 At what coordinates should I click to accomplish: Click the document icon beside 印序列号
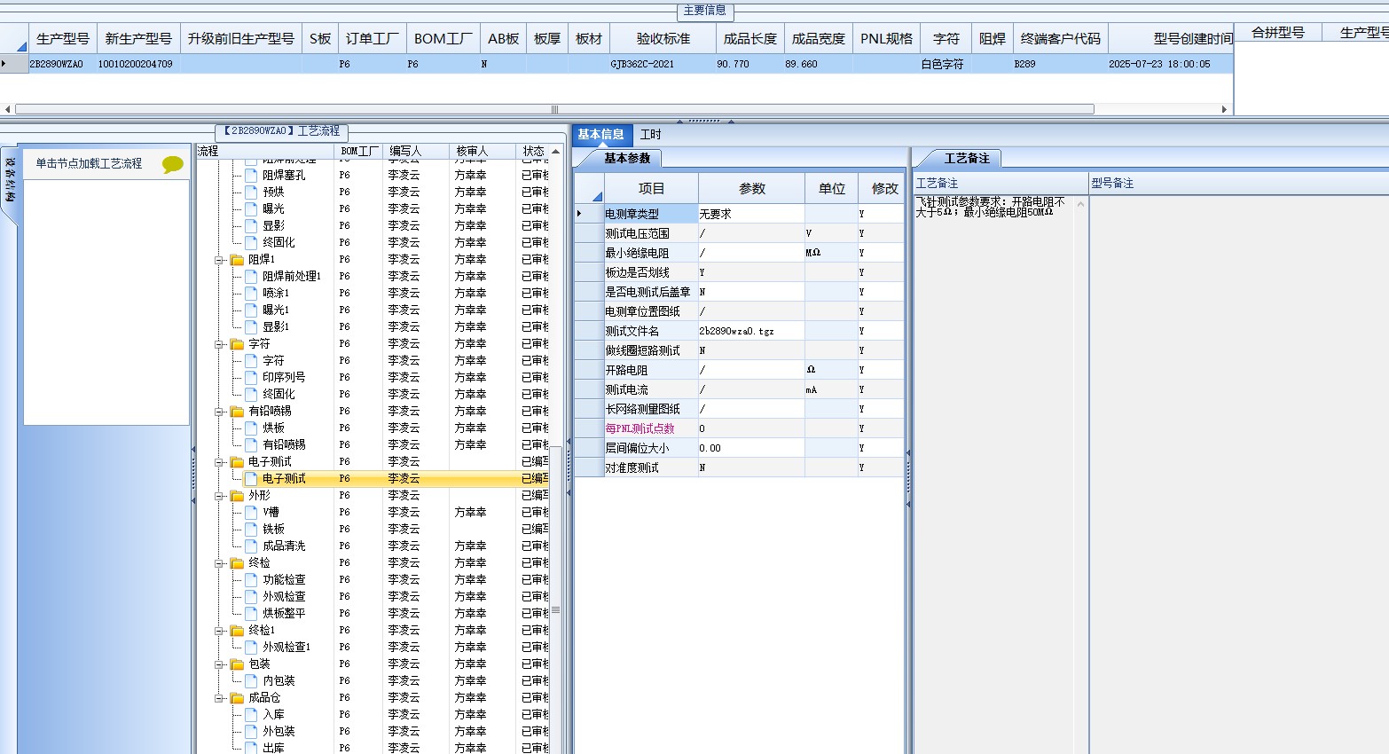[251, 378]
